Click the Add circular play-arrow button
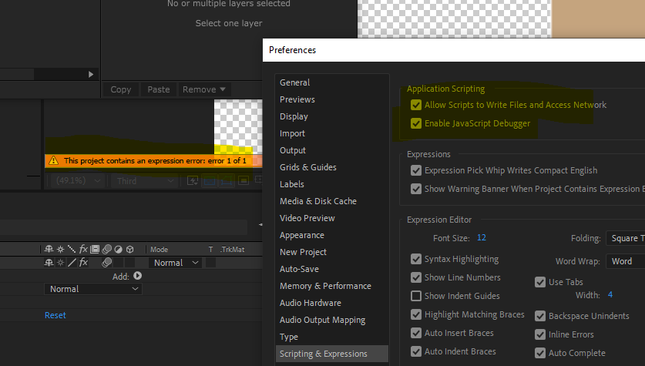645x366 pixels. 137,276
